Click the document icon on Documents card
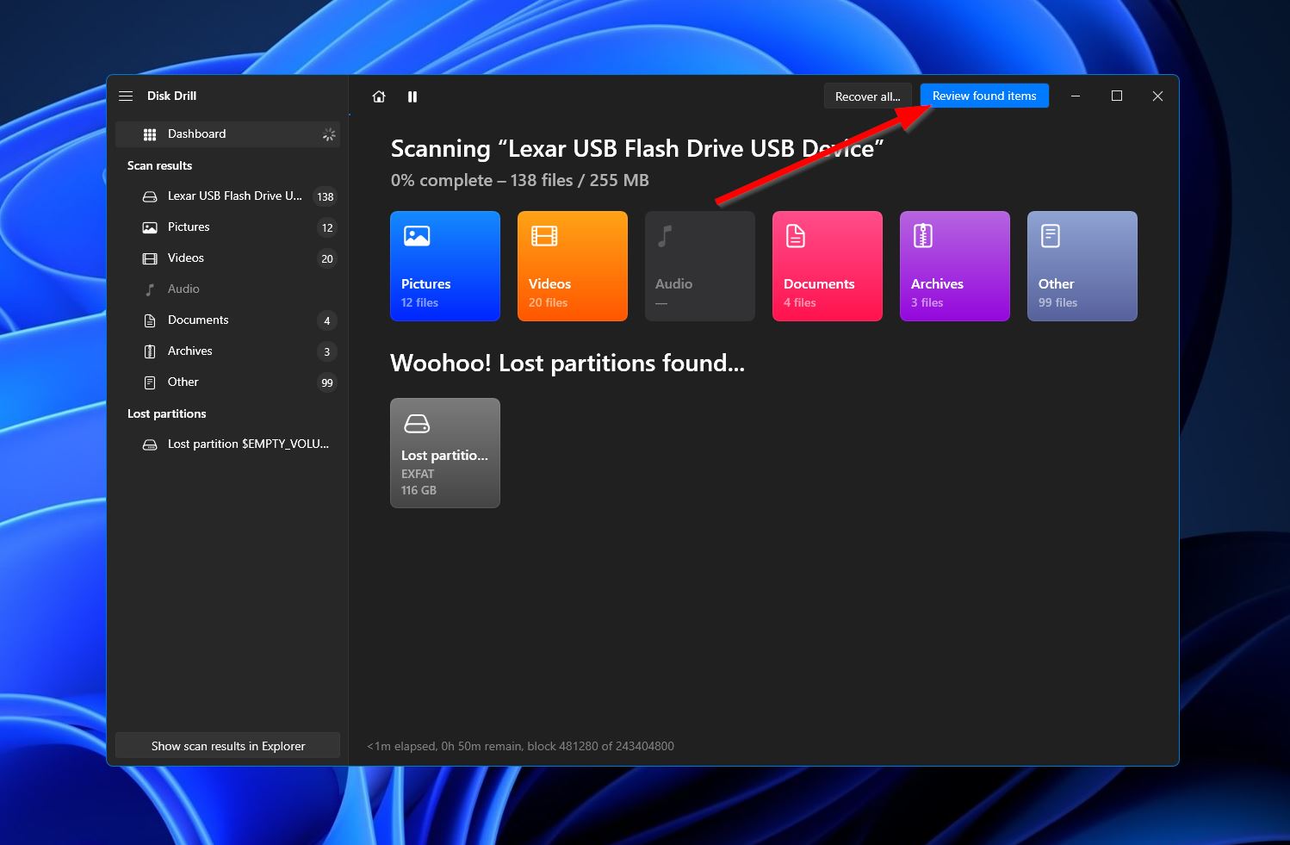This screenshot has width=1290, height=845. click(796, 236)
